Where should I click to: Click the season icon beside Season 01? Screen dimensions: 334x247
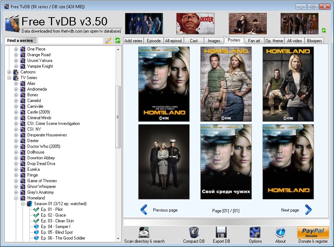tap(29, 204)
